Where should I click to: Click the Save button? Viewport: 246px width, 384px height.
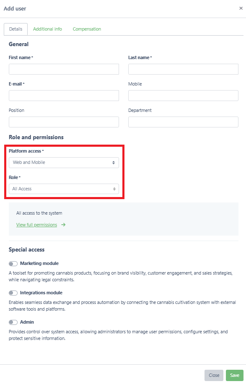click(235, 375)
